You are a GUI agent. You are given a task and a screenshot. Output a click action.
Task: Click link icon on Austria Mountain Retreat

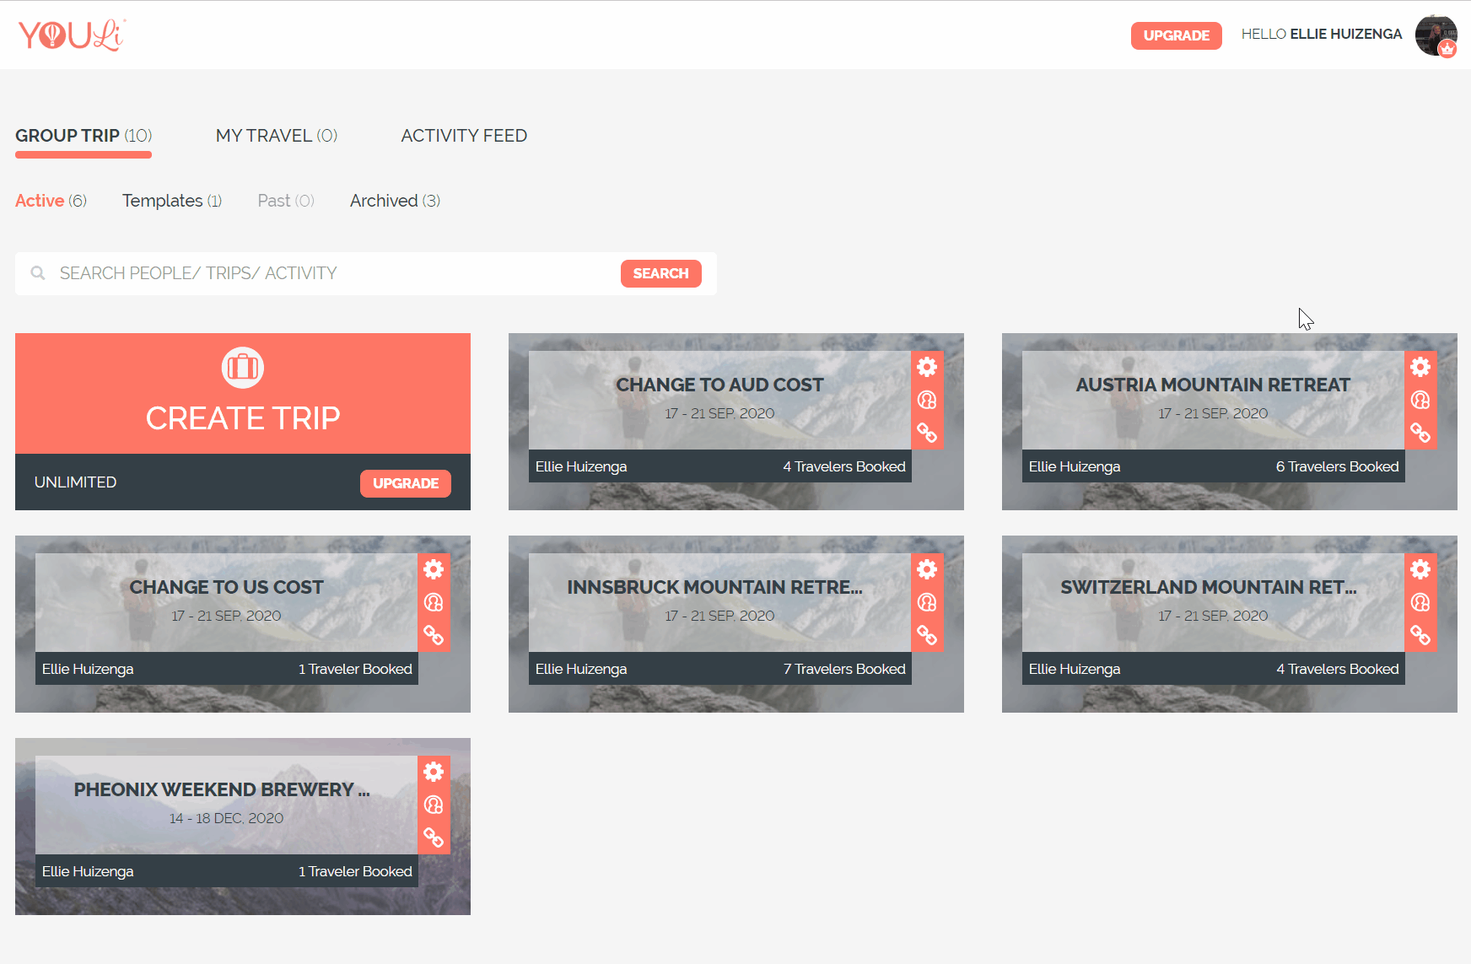1420,433
